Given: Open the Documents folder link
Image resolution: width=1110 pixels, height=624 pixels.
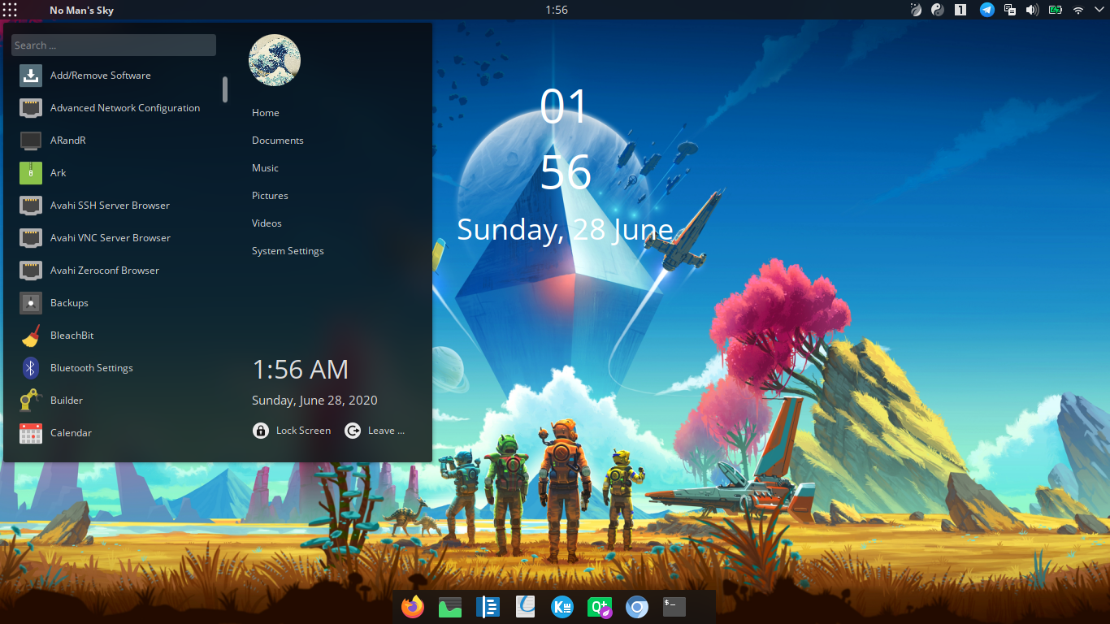Looking at the screenshot, I should 278,141.
